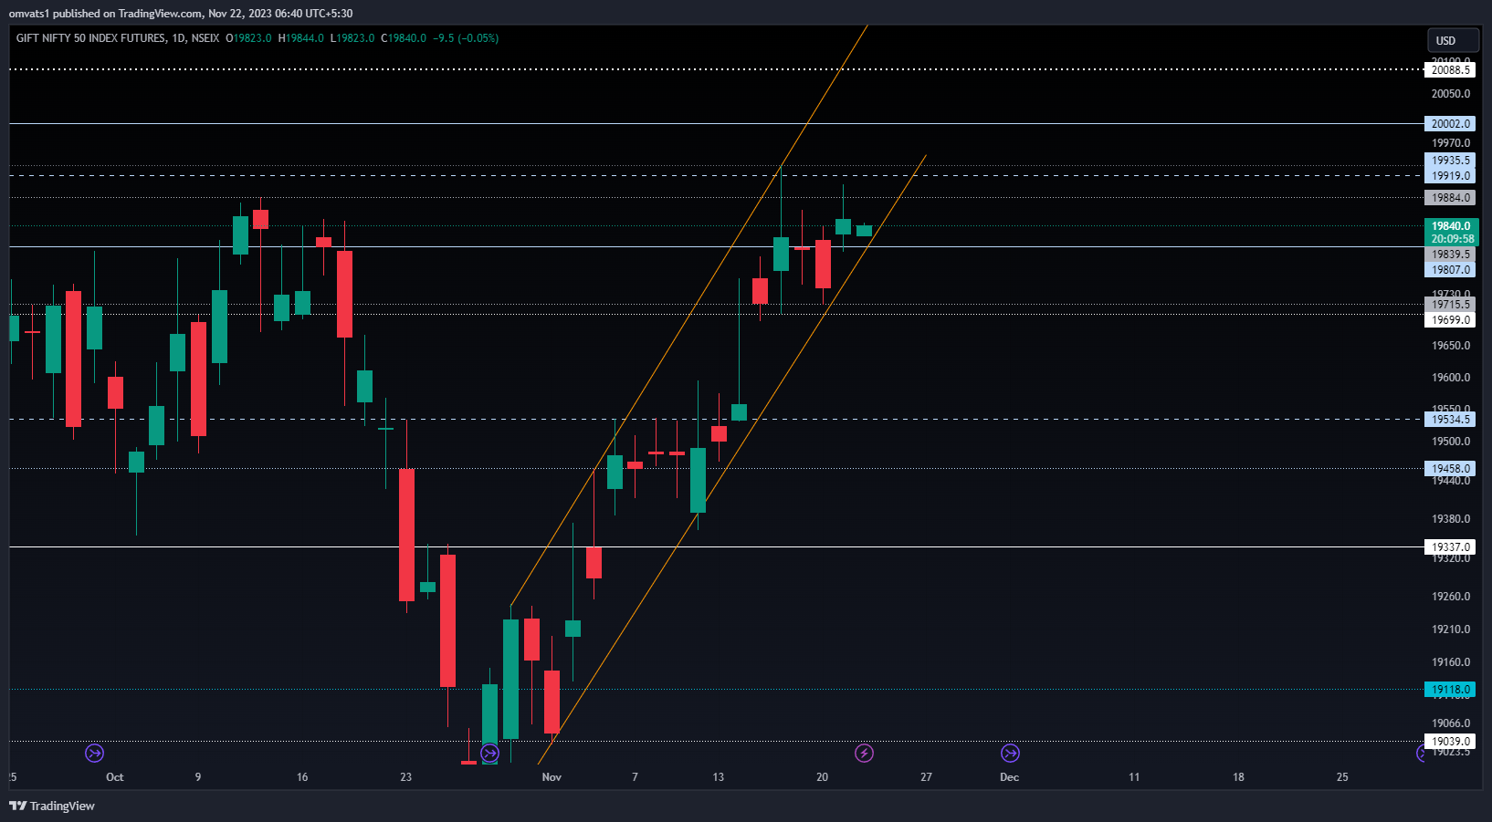The width and height of the screenshot is (1492, 822).
Task: Click the 19884.0 grey price label
Action: tap(1450, 198)
